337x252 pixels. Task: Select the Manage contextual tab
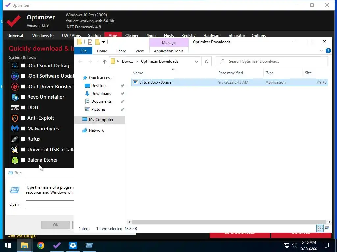click(169, 43)
